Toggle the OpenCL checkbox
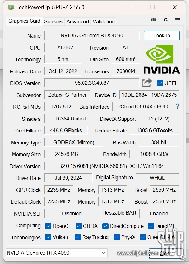 click(48, 226)
